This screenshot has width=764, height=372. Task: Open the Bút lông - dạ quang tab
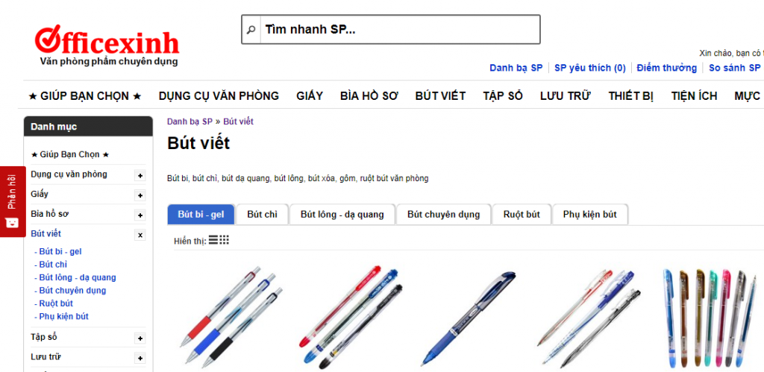point(342,215)
